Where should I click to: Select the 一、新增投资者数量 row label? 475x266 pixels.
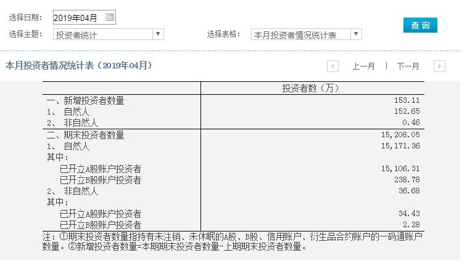pyautogui.click(x=86, y=100)
